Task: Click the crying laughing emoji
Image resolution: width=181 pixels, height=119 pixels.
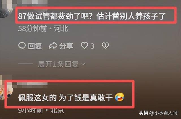Action: pos(119,97)
